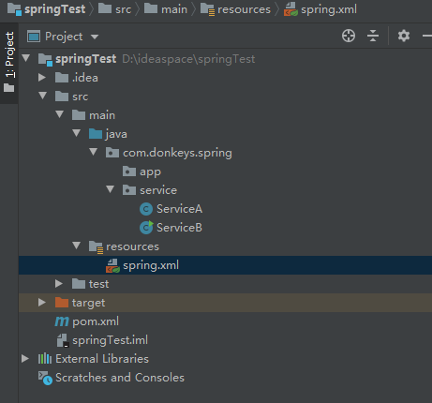Collapse the com.donkeys.spring package arrow
The image size is (432, 403).
click(x=94, y=152)
